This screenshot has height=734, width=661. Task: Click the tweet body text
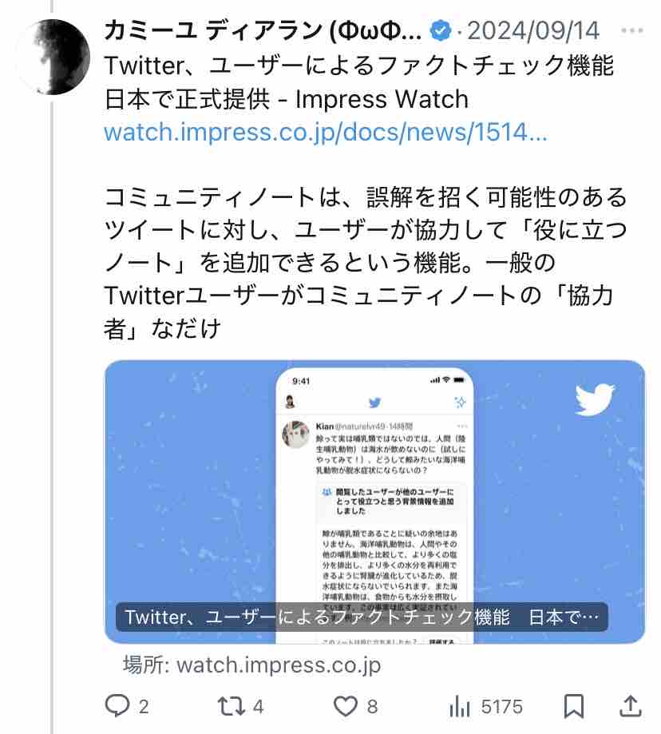click(365, 263)
